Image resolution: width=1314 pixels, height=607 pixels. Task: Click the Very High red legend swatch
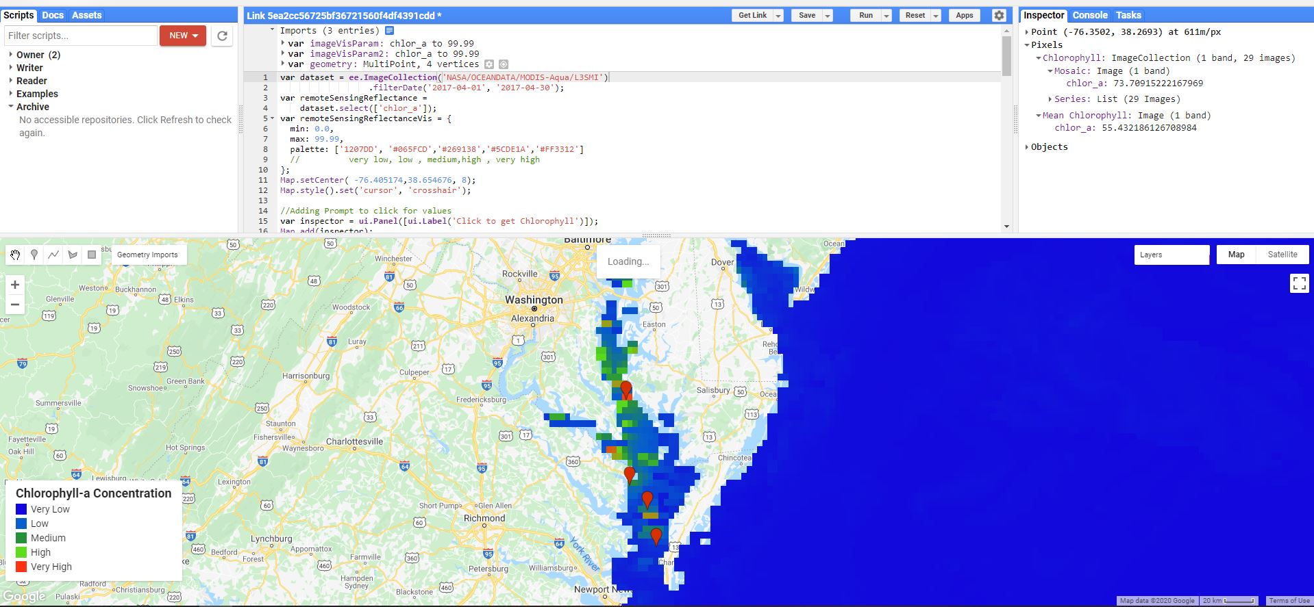click(21, 567)
